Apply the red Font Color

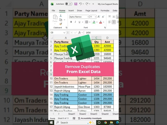tap(100, 22)
